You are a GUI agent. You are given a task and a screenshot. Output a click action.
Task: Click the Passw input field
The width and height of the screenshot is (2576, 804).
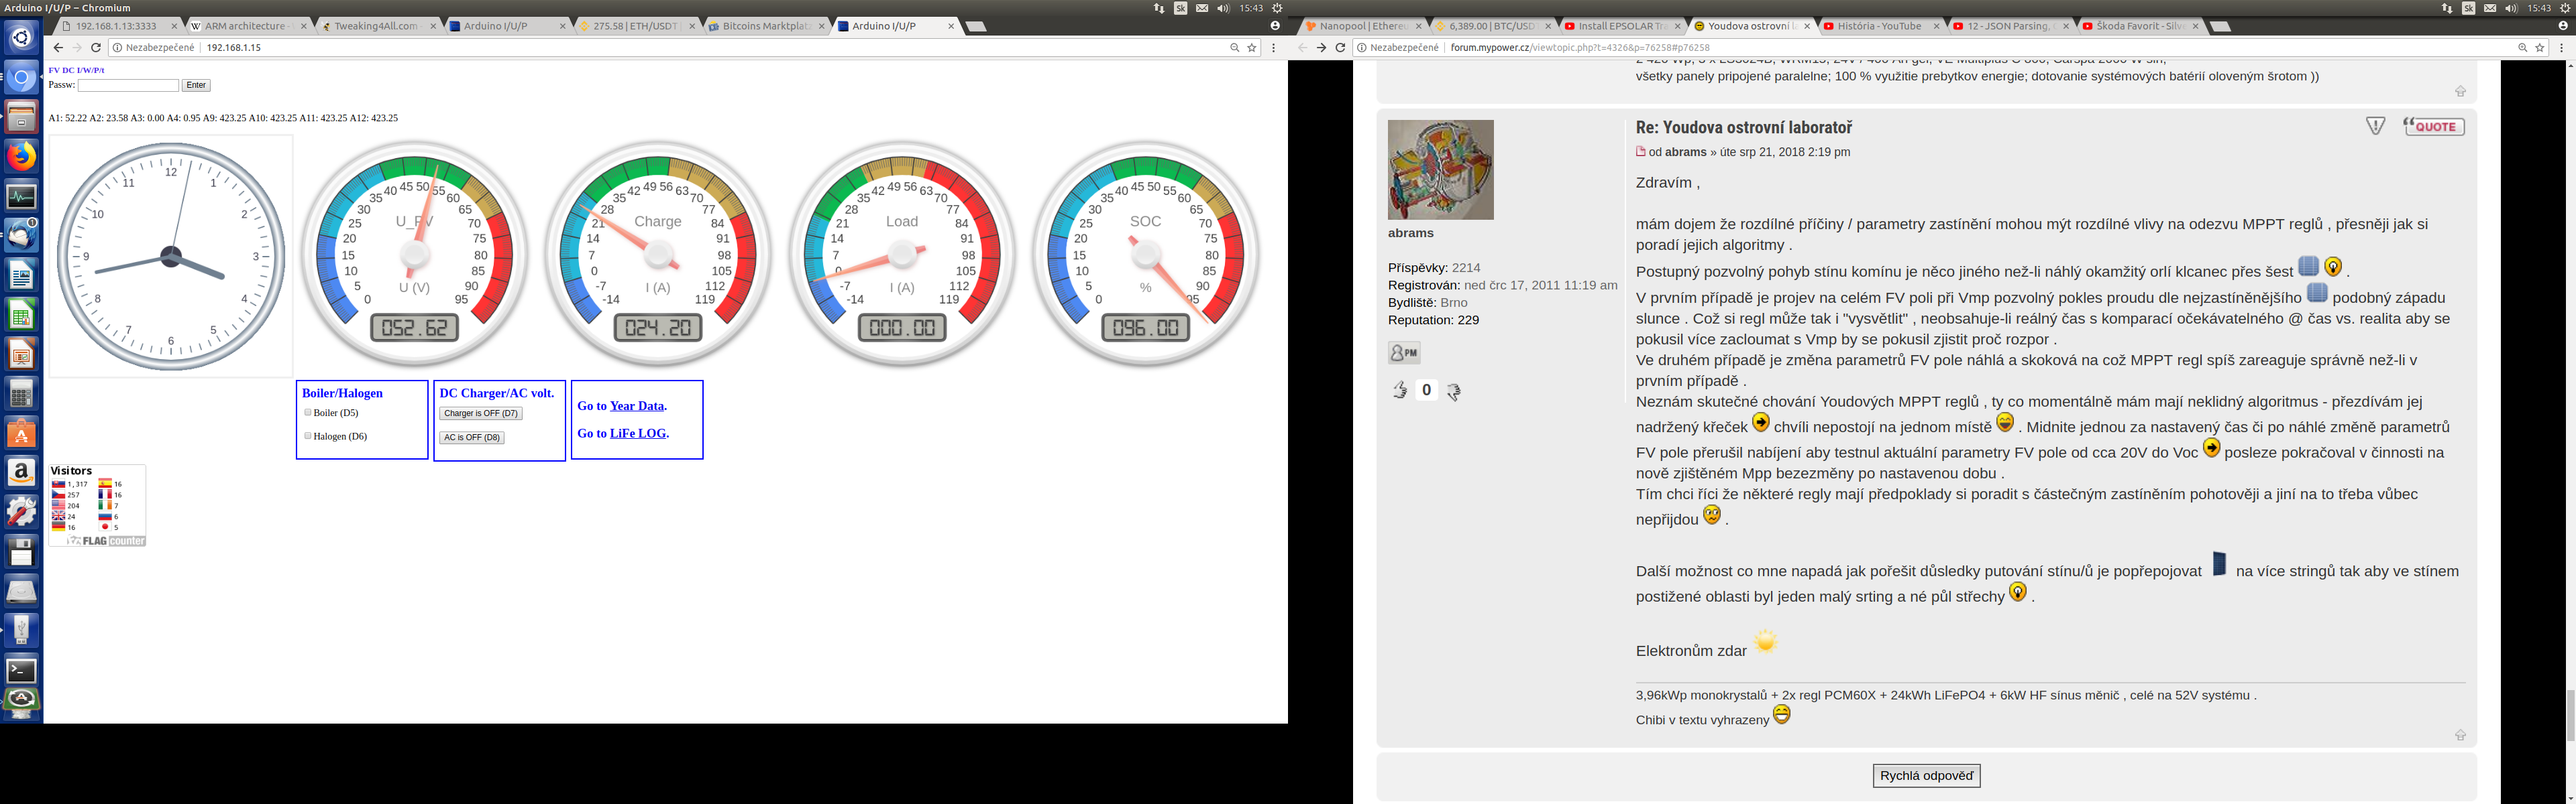coord(128,86)
